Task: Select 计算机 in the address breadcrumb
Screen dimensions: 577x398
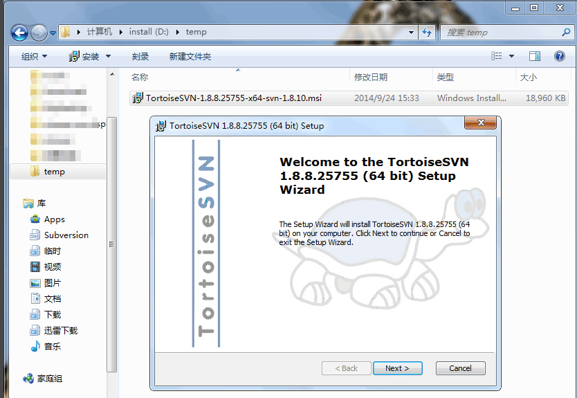Action: coord(100,32)
